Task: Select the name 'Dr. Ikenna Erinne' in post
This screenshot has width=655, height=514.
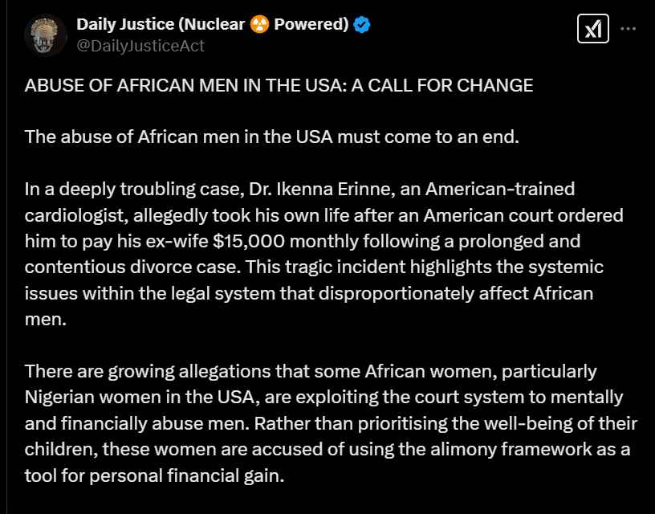Action: click(x=322, y=189)
